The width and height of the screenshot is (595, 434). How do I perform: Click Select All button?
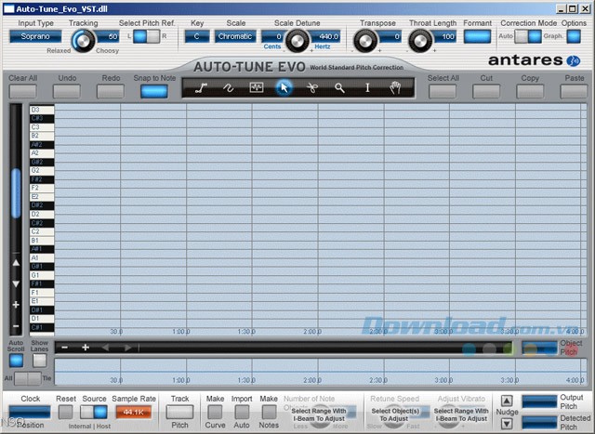[443, 91]
